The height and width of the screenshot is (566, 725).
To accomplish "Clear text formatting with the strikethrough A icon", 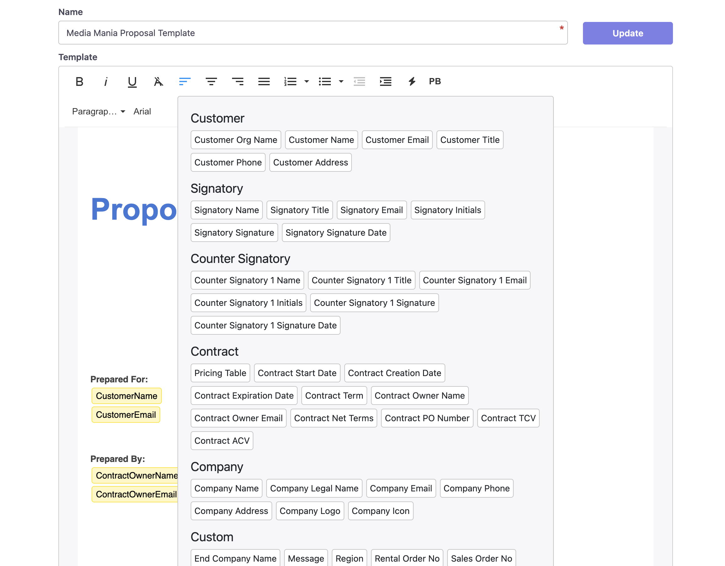I will 158,81.
